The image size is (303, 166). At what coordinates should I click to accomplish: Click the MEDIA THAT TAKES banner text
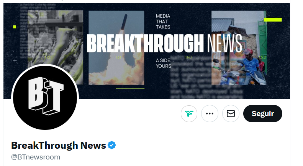point(163,22)
